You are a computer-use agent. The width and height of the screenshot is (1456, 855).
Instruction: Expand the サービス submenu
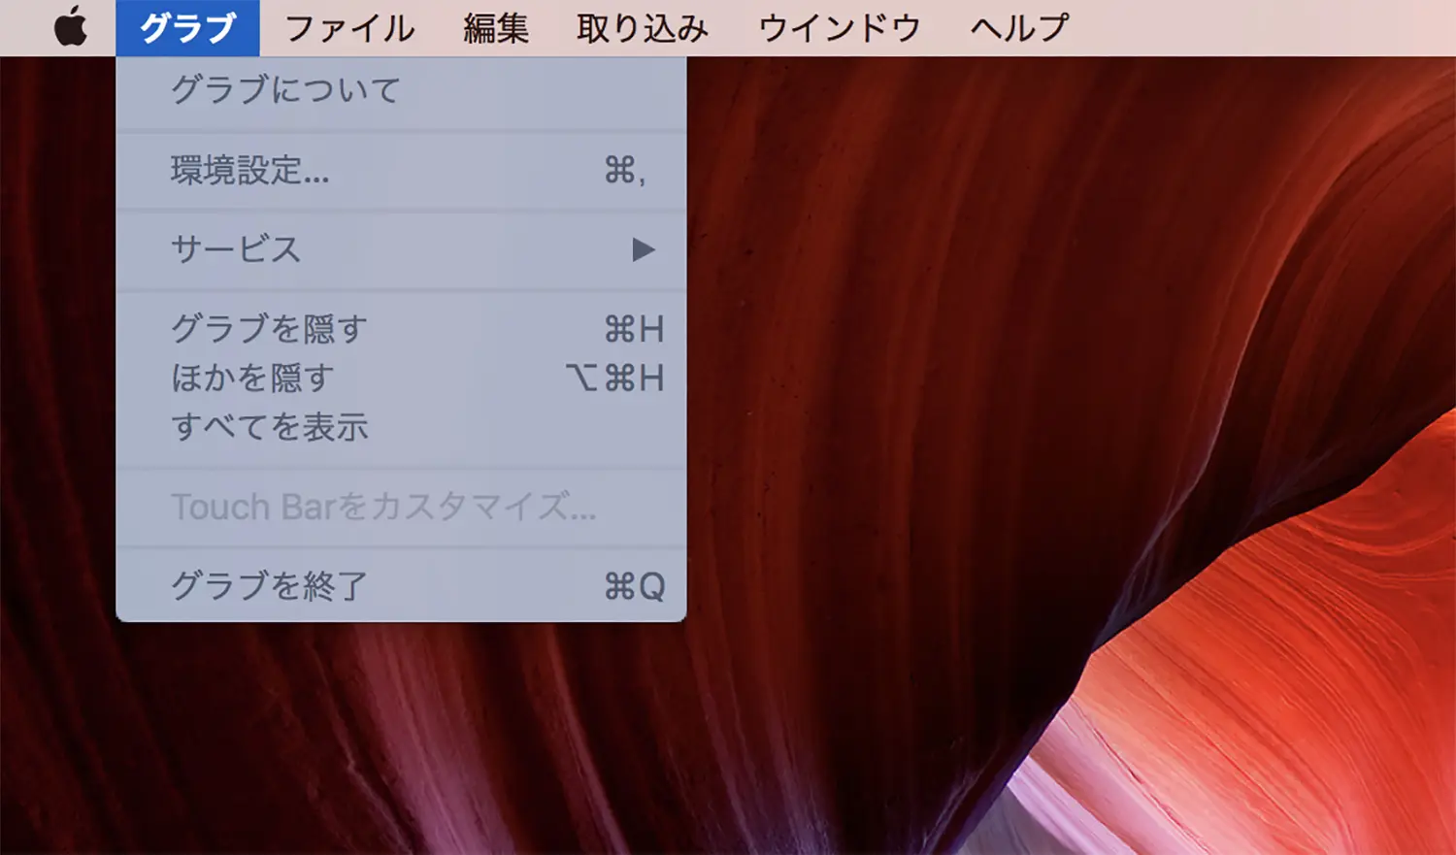[236, 250]
